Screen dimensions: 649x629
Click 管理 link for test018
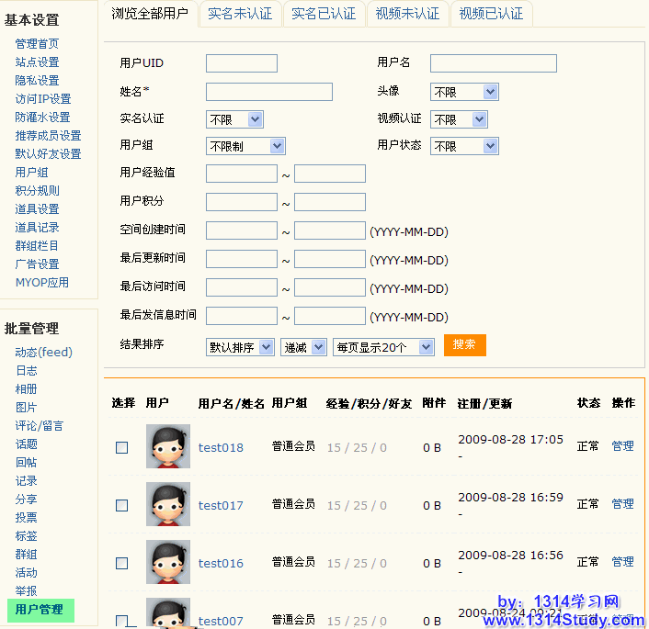click(622, 446)
